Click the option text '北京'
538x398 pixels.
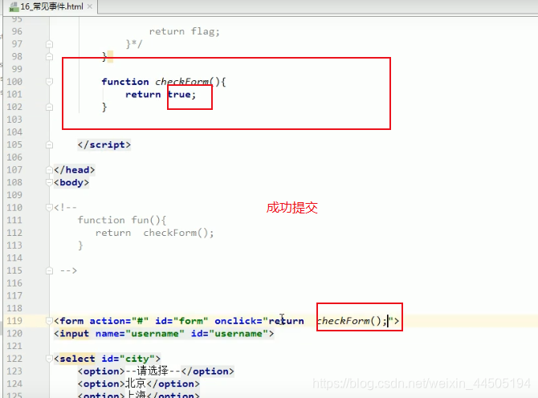pos(136,384)
